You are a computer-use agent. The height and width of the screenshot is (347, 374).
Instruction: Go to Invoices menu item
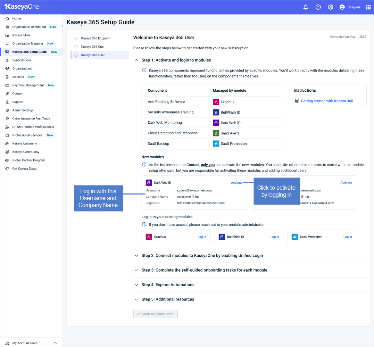[x=31, y=77]
